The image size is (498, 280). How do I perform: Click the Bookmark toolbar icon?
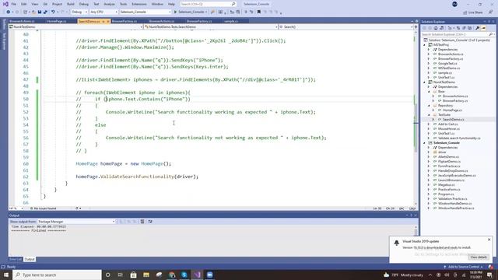259,12
